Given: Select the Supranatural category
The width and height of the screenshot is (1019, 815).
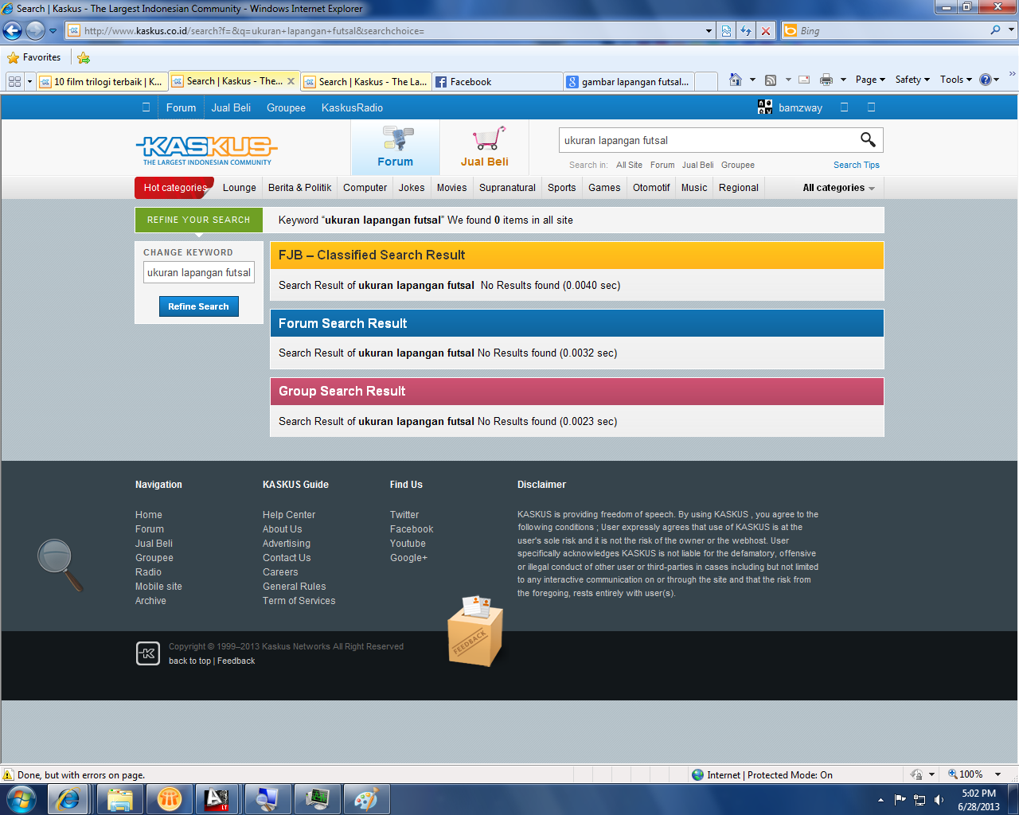Looking at the screenshot, I should click(507, 188).
